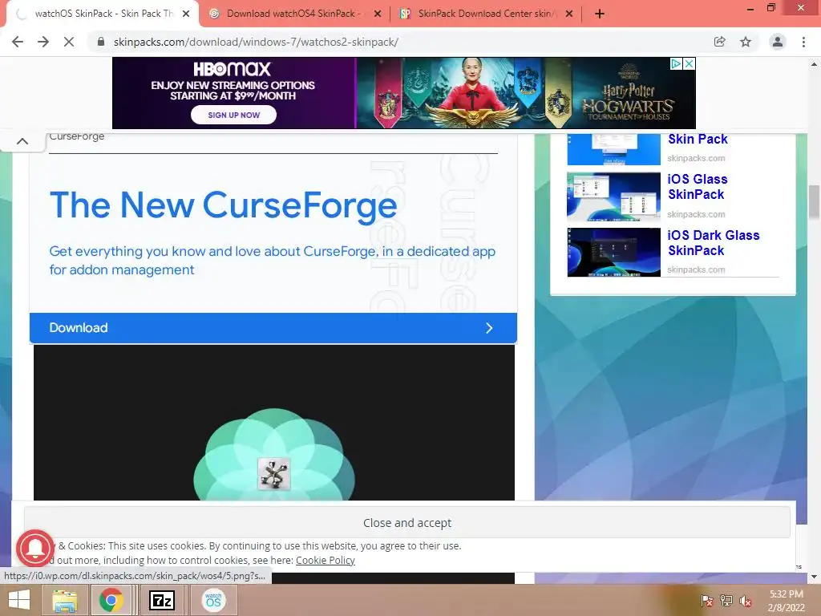Switch to SkinPack Download Center tab
This screenshot has width=821, height=616.
(485, 14)
